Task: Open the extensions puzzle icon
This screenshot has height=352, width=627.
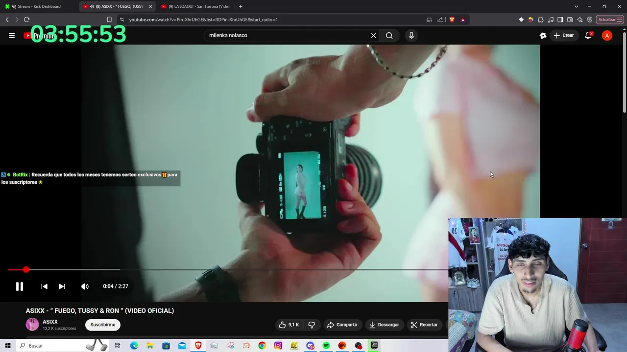Action: tap(541, 20)
